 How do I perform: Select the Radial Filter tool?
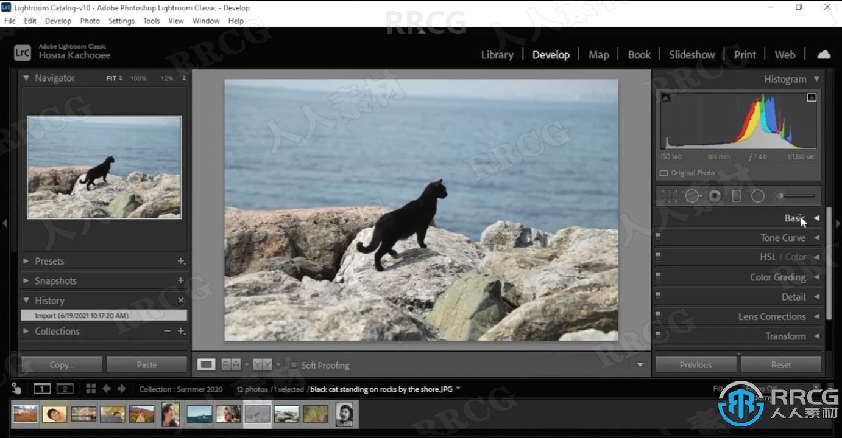(758, 196)
